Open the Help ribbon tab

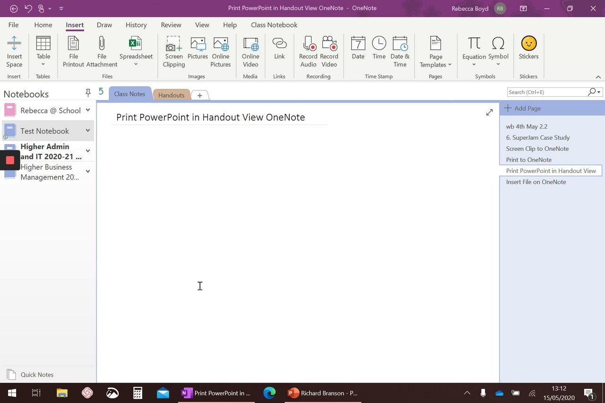pos(230,25)
